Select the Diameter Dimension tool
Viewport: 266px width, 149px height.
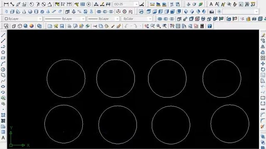(x=44, y=4)
